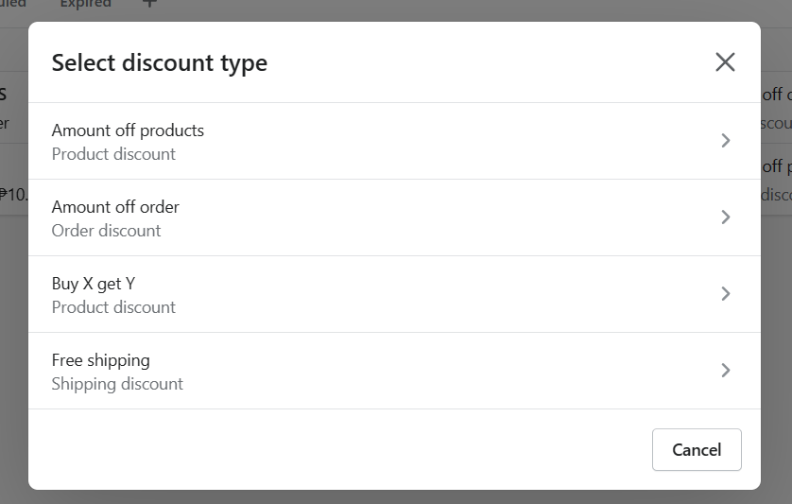The width and height of the screenshot is (792, 504).
Task: Add a new view with the plus icon
Action: 149,3
